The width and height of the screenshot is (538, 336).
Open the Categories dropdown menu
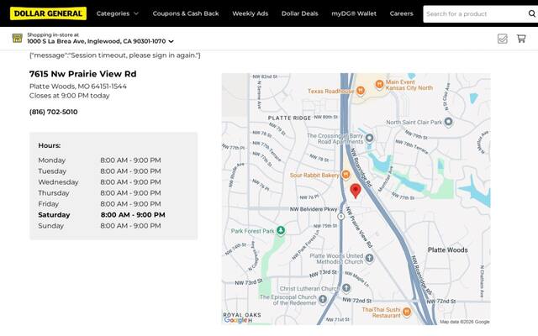(x=118, y=13)
